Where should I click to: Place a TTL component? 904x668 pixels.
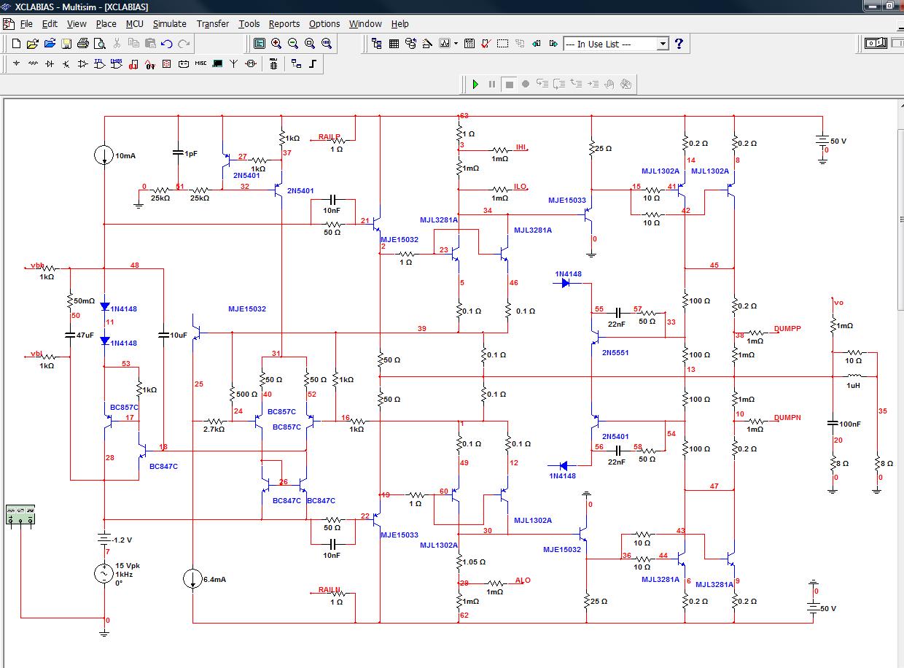point(99,64)
